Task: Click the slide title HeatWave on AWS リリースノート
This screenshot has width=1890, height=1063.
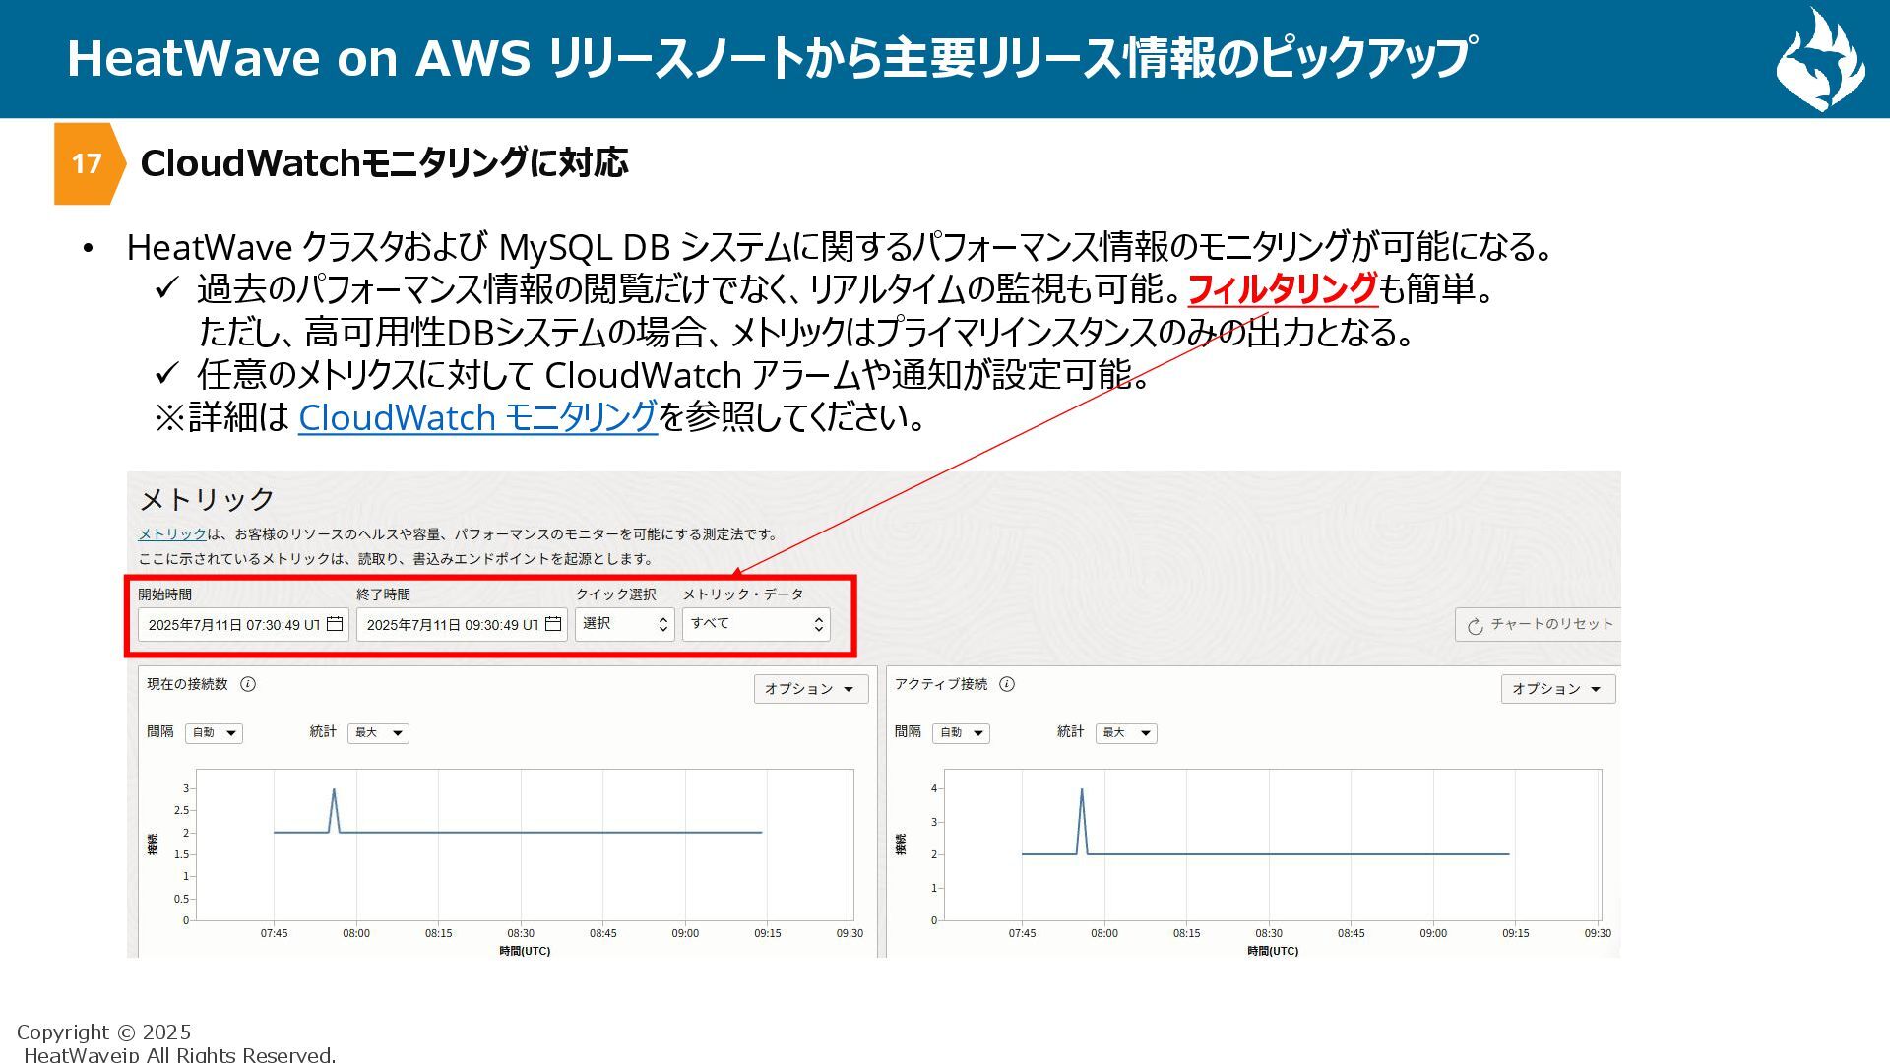Action: 772,57
